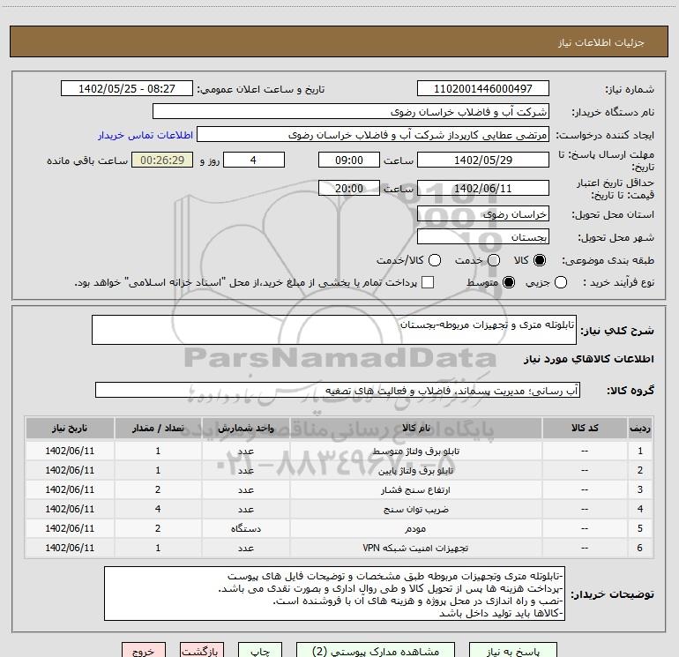Click the چاپ print button
This screenshot has width=679, height=657.
point(260,651)
